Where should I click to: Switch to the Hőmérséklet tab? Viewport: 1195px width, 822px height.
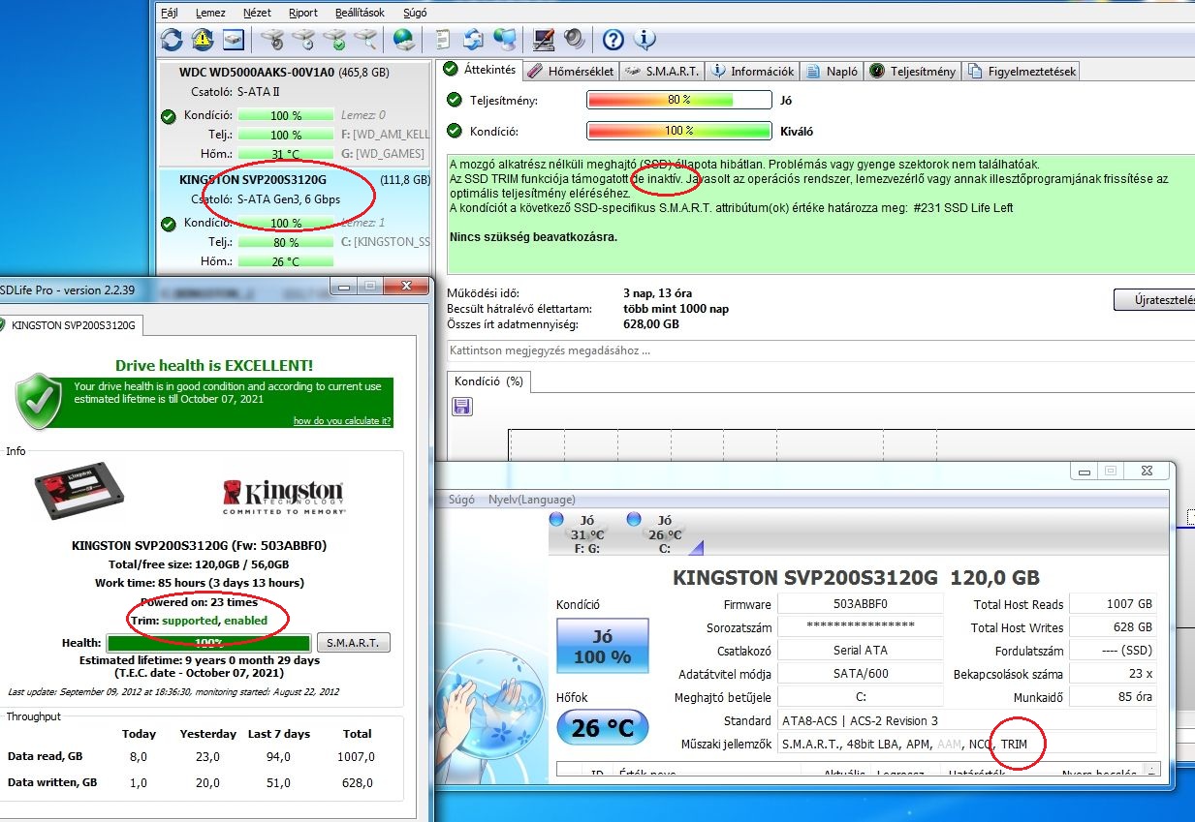(570, 71)
